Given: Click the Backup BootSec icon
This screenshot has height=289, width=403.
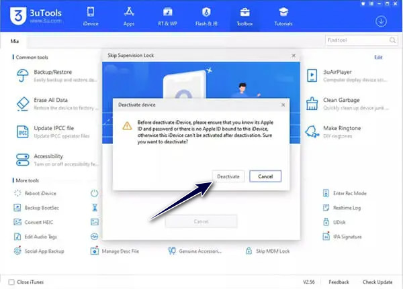Looking at the screenshot, I should tap(17, 208).
